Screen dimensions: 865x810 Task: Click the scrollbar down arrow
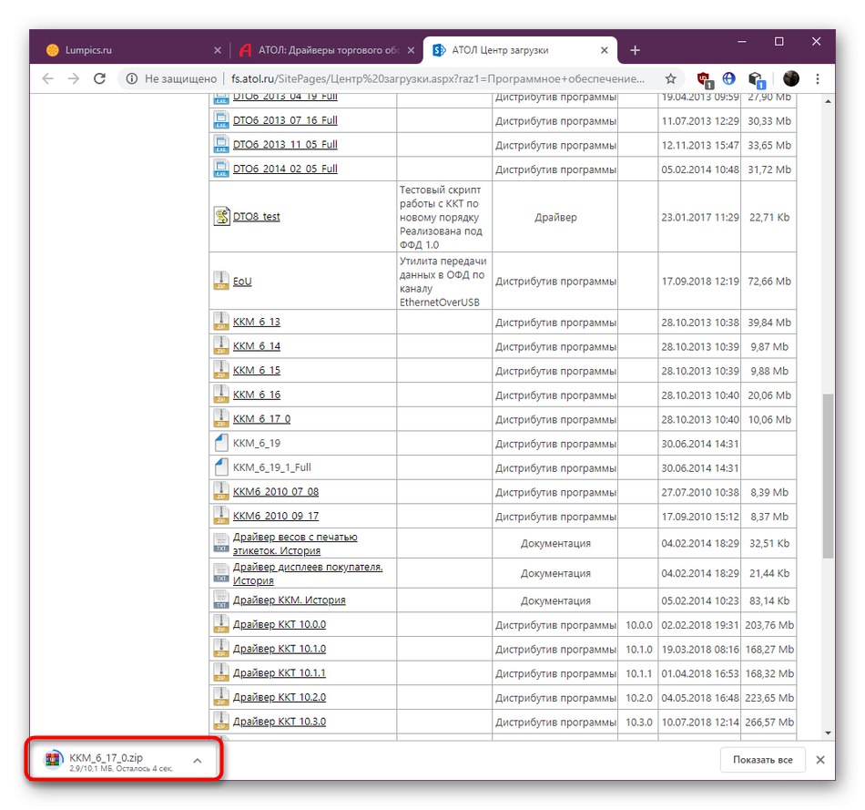828,733
